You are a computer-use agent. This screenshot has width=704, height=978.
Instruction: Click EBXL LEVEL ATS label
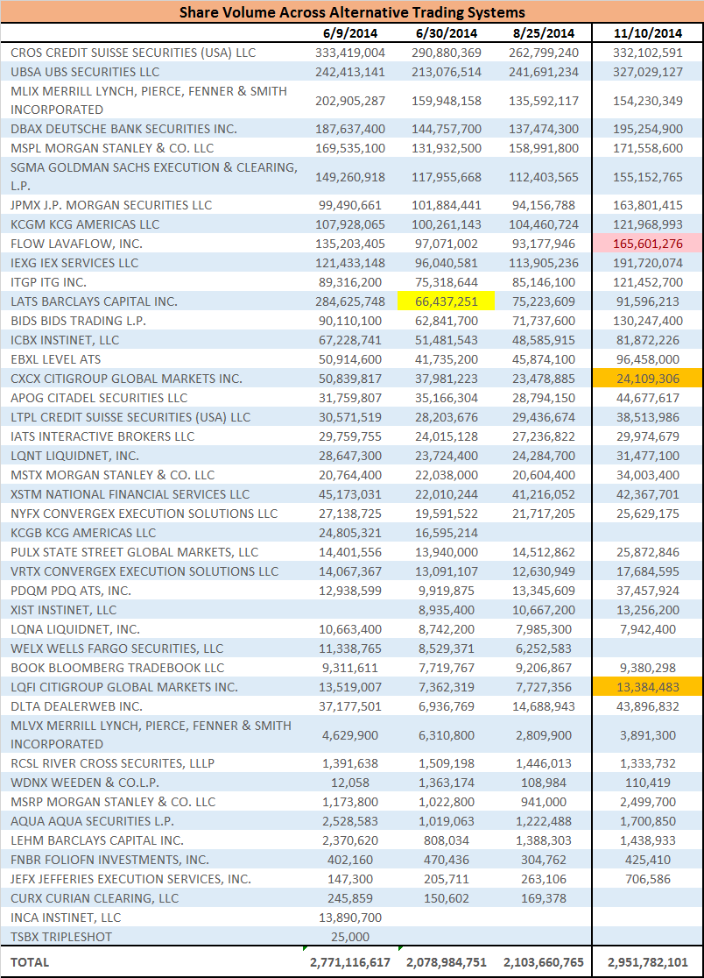55,360
